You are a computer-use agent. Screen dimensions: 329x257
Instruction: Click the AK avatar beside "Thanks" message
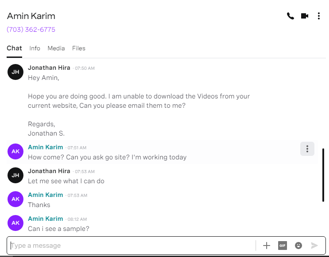point(15,199)
